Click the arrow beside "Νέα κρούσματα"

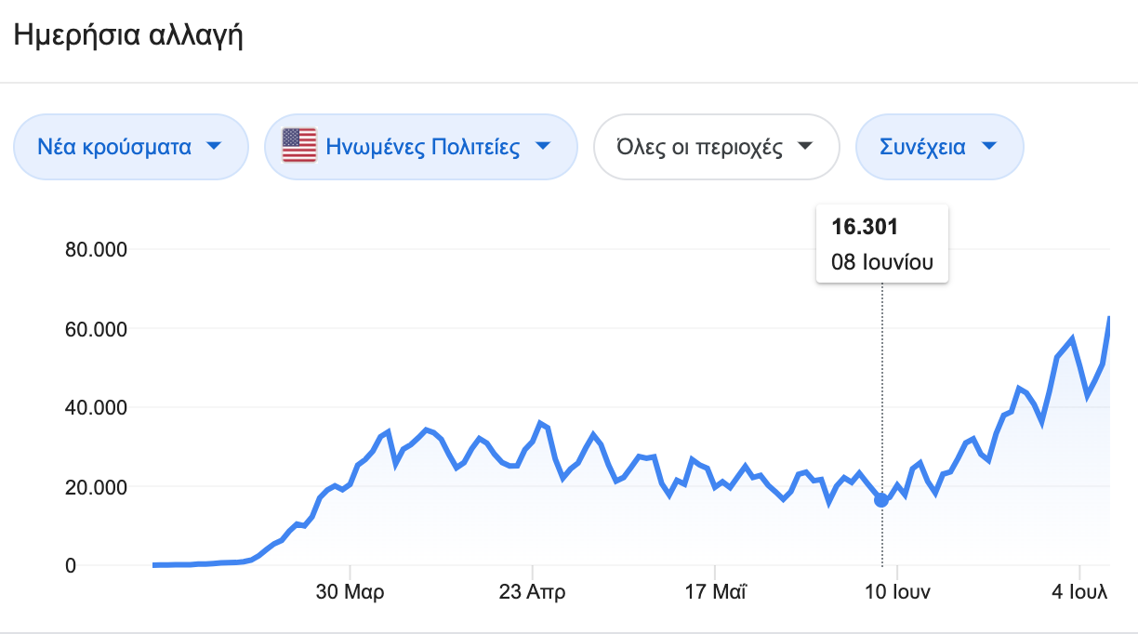click(214, 146)
